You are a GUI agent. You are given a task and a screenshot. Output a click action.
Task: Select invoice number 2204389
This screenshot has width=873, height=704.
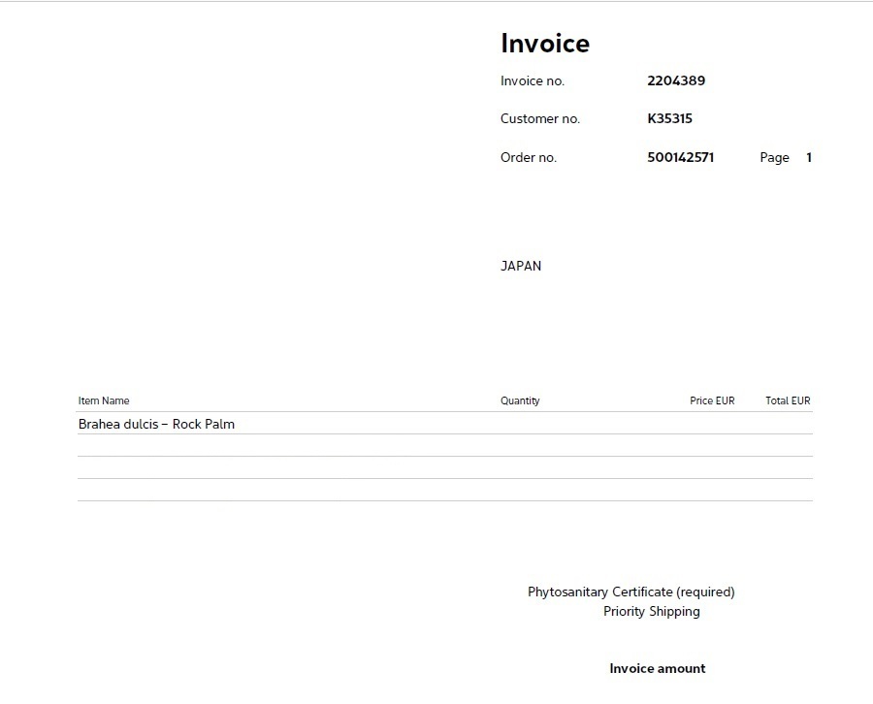[676, 80]
